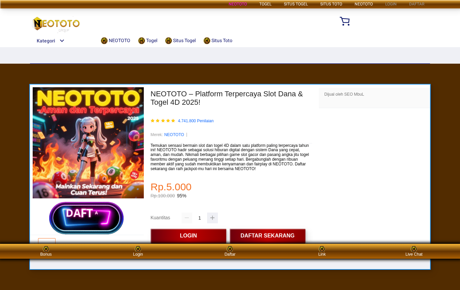This screenshot has width=460, height=290.
Task: Decrease quantity with the minus button
Action: (187, 218)
